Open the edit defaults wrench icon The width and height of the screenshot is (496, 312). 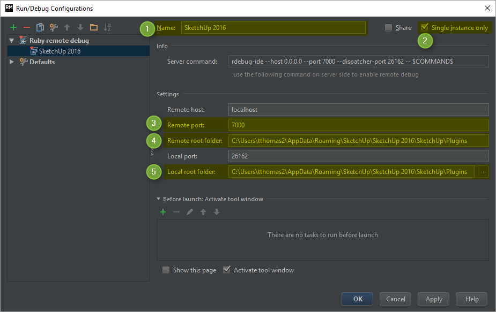tap(54, 27)
